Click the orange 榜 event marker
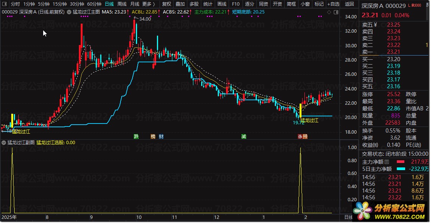 coord(153,136)
